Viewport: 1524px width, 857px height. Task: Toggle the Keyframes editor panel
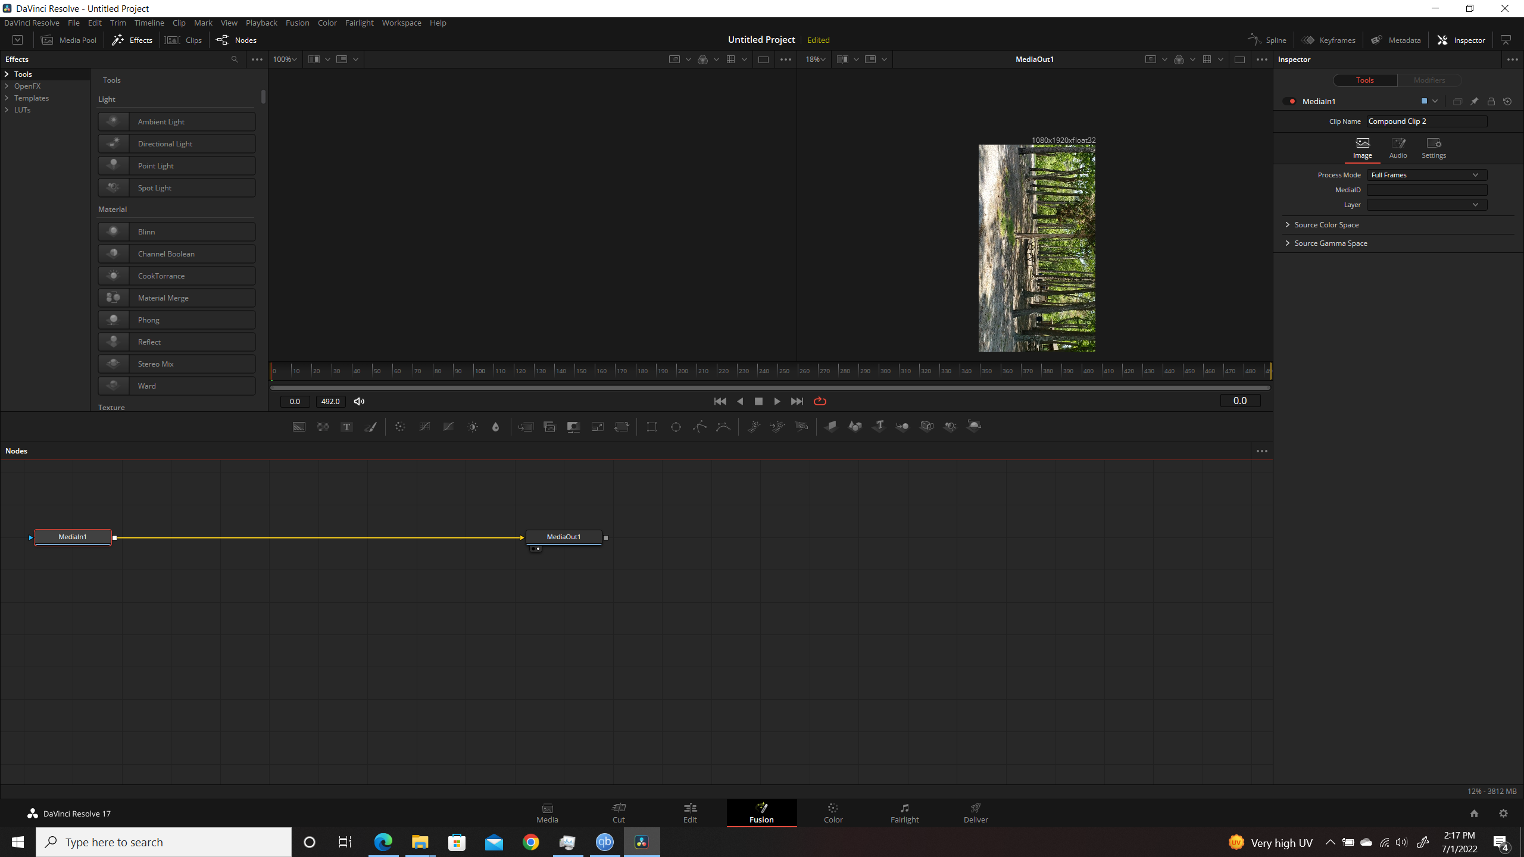[1328, 40]
